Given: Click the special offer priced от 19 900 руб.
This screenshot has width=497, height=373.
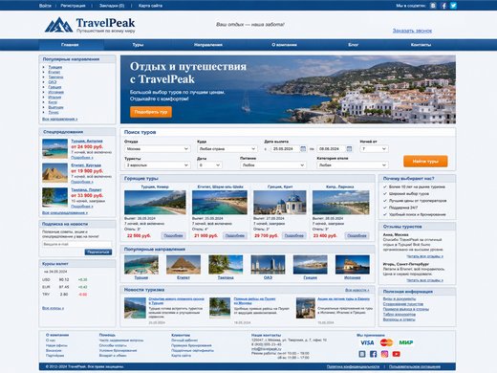Looking at the screenshot, I should pyautogui.click(x=87, y=171).
